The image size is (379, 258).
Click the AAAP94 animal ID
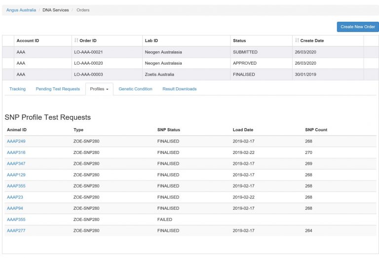coord(15,209)
